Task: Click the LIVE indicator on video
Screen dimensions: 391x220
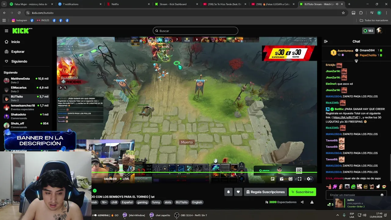Action: [x=124, y=179]
